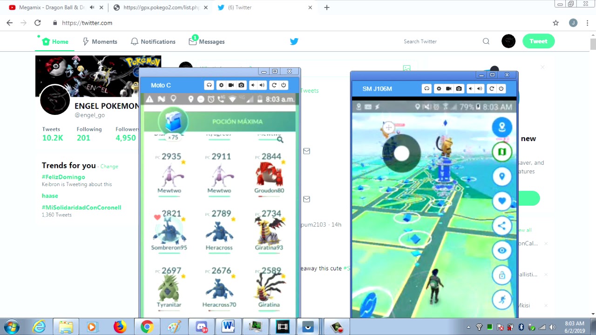
Task: Switch to the gpx.pokego2.com browser tab
Action: 161,7
